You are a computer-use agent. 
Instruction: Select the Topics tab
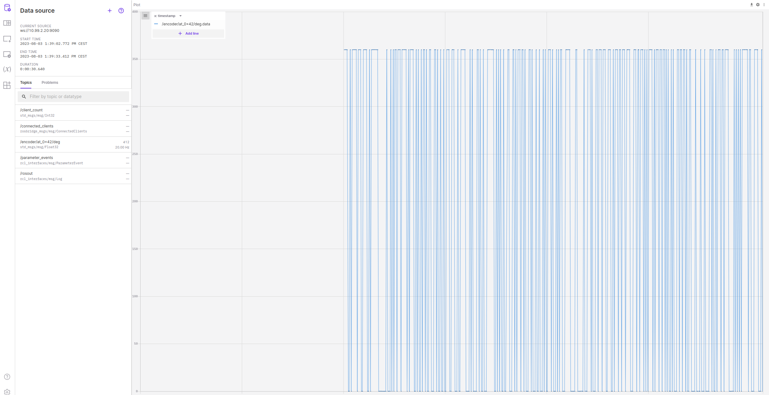tap(26, 83)
